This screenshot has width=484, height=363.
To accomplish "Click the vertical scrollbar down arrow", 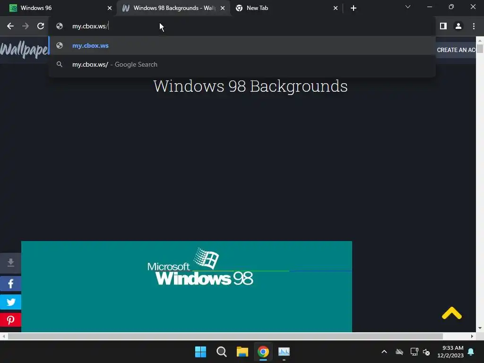I will 480,328.
